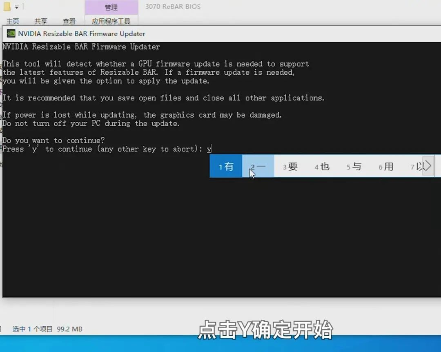Click the console line starting "the latest features of Resizable BAR"

point(149,72)
